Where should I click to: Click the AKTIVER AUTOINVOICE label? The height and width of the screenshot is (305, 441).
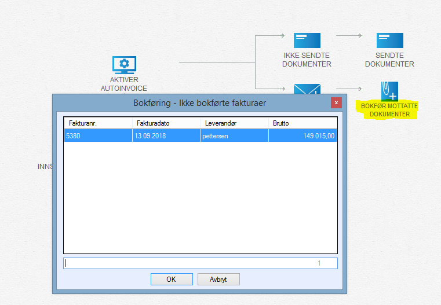[124, 84]
